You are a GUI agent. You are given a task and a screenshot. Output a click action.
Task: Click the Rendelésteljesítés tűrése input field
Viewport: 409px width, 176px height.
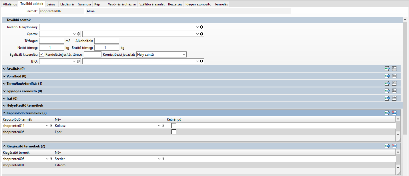pyautogui.click(x=93, y=54)
